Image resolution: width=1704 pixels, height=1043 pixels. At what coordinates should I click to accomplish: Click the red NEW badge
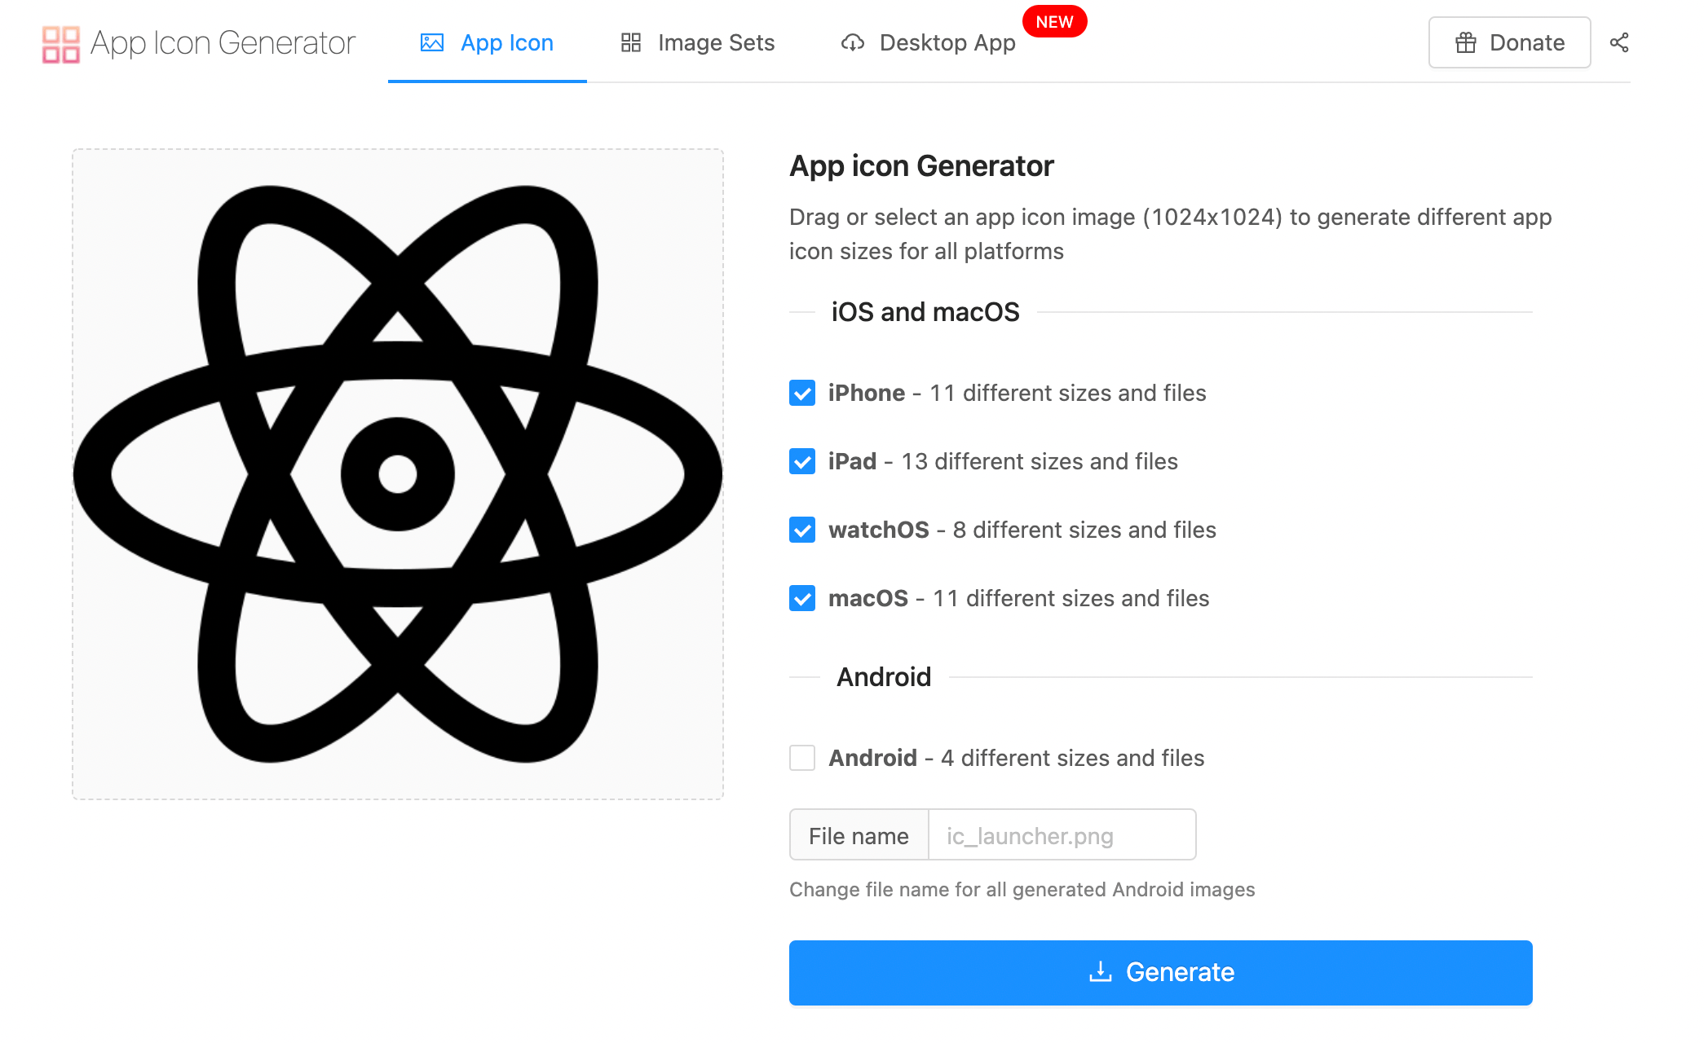click(1054, 22)
